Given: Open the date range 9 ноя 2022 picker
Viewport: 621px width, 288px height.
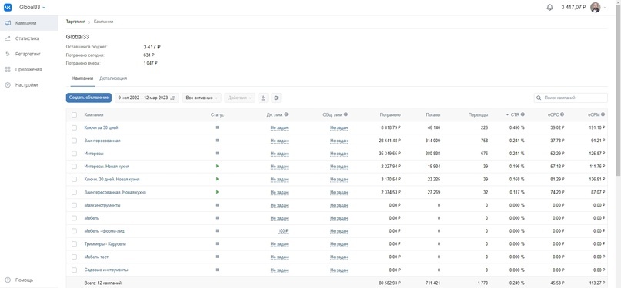Looking at the screenshot, I should (147, 98).
